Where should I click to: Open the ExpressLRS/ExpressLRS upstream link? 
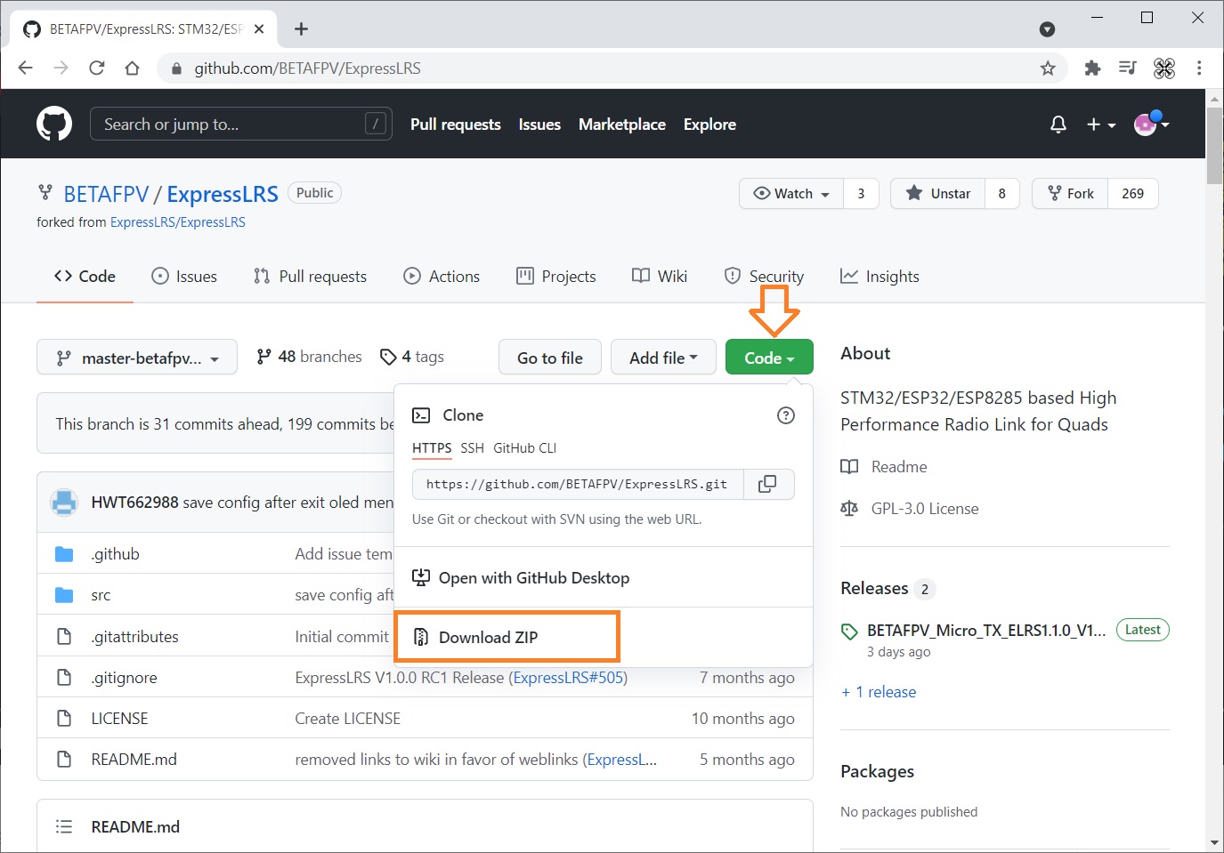point(178,222)
